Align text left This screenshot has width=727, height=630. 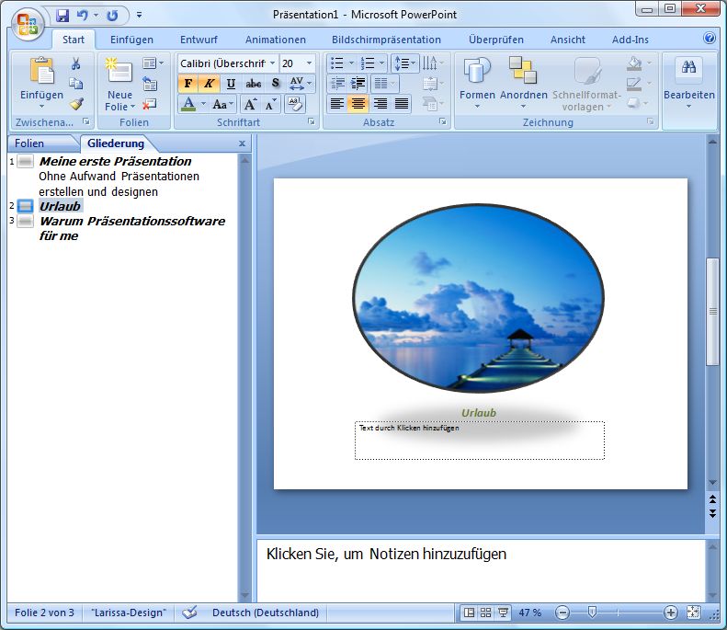pyautogui.click(x=337, y=103)
